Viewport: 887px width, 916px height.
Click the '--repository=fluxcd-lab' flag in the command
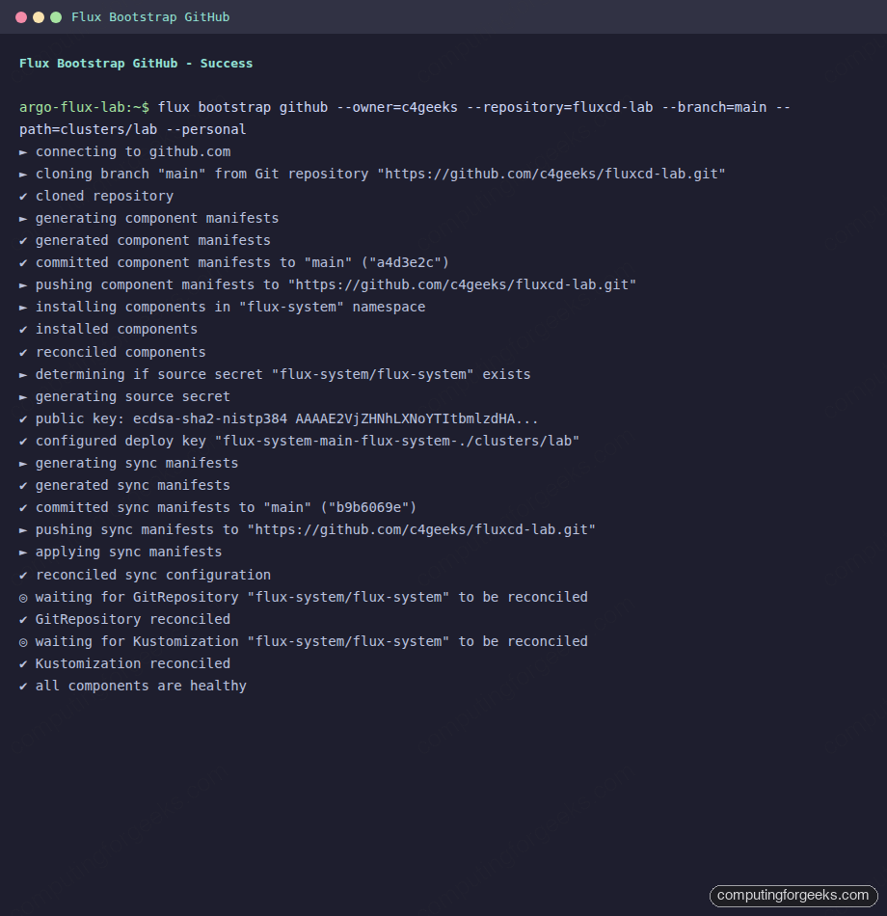(x=560, y=107)
